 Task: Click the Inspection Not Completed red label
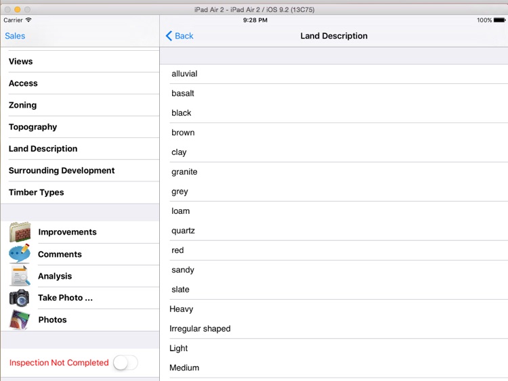(x=59, y=363)
